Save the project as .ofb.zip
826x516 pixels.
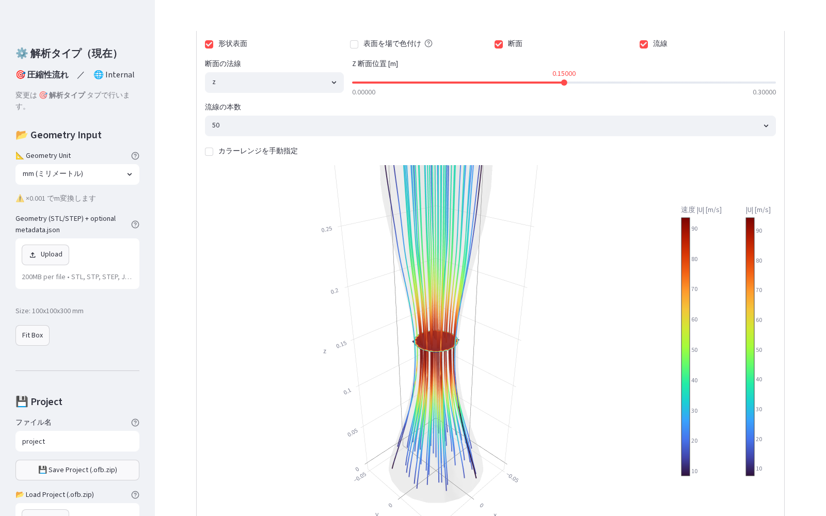point(77,470)
